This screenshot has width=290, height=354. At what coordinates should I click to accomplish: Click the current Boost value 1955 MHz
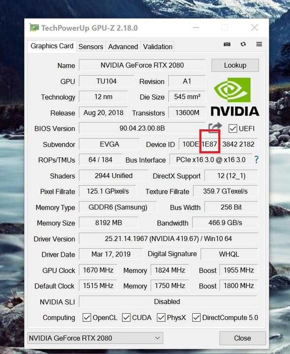(238, 270)
